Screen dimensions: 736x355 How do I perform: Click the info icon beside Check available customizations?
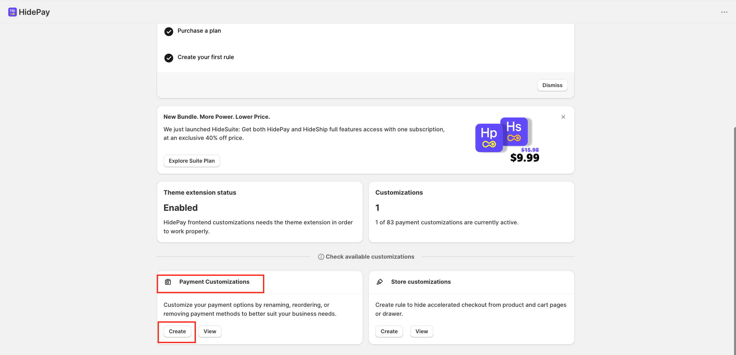click(x=321, y=257)
